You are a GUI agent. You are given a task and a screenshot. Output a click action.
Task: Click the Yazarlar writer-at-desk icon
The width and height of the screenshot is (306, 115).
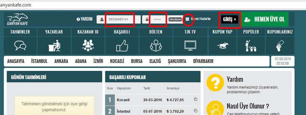[54, 46]
